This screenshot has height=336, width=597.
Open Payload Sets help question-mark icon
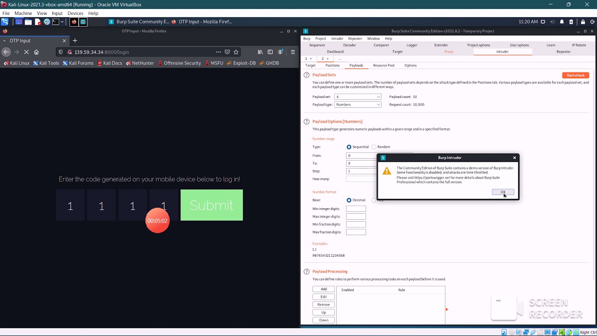[x=306, y=75]
